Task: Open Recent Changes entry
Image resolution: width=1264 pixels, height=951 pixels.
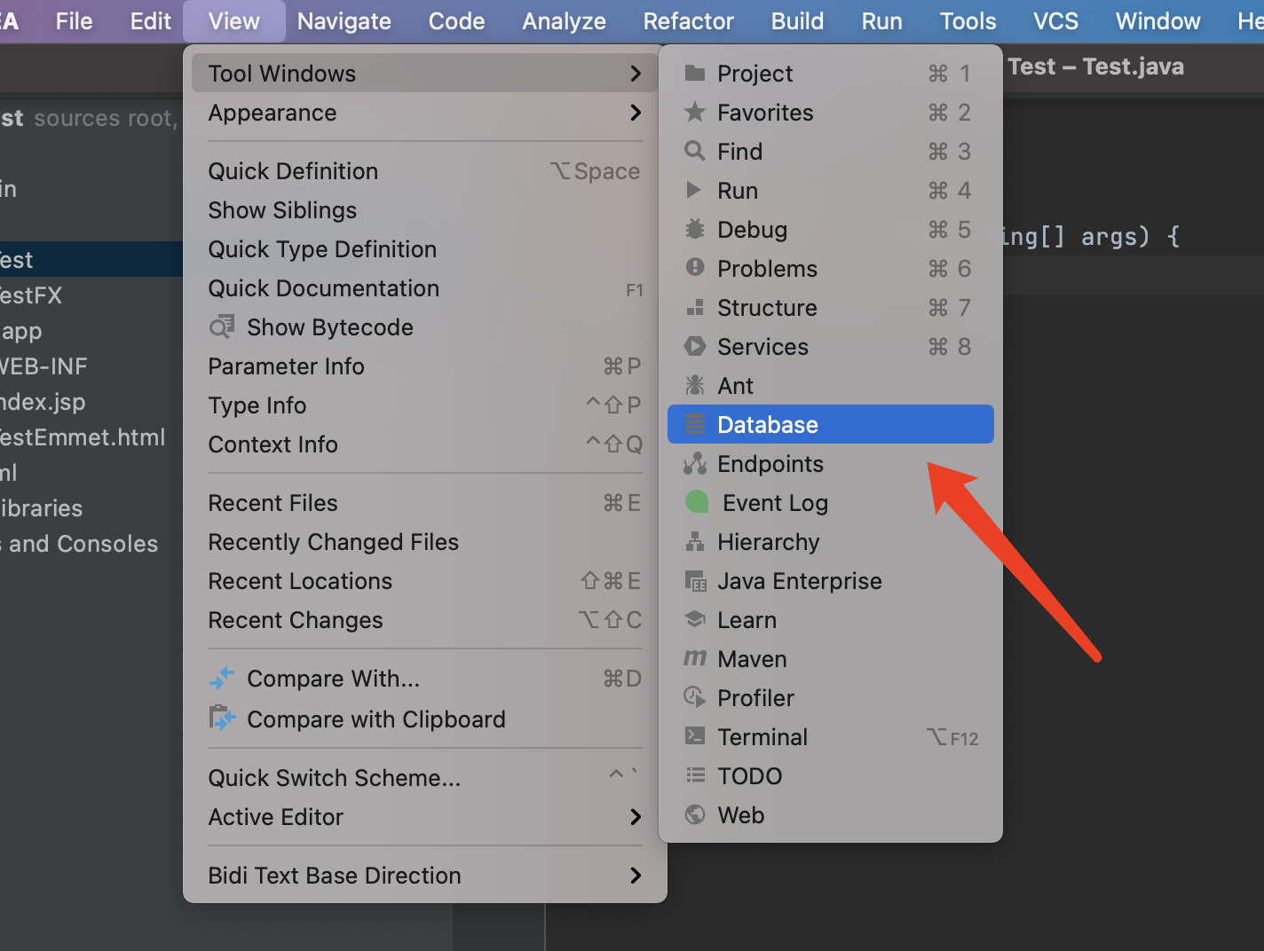Action: (425, 620)
